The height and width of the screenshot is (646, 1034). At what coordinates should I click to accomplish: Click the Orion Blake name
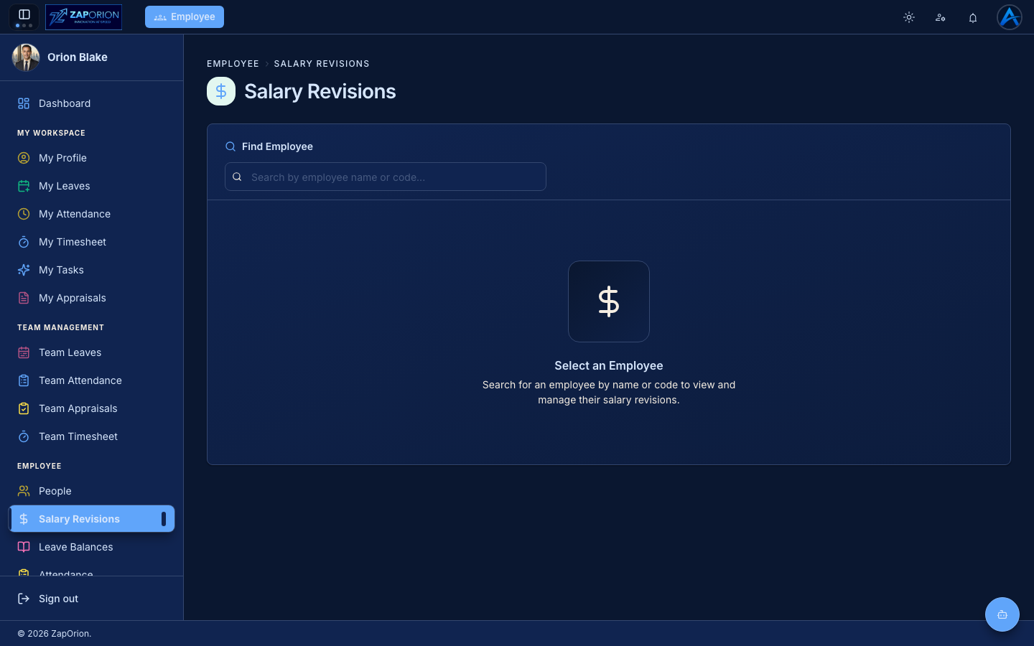point(78,57)
